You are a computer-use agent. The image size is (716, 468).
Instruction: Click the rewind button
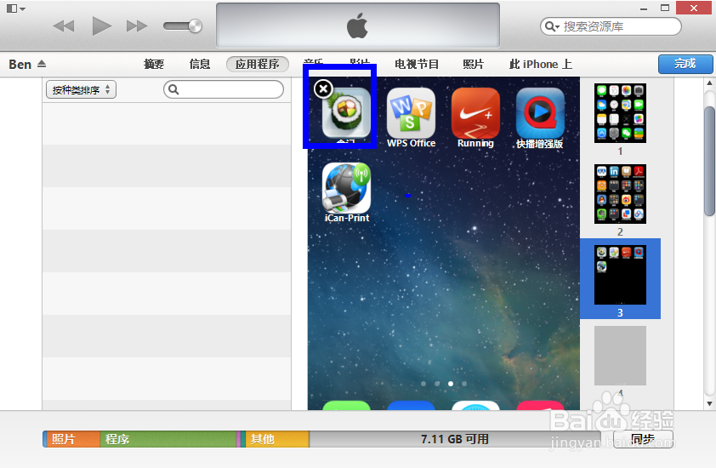click(x=64, y=26)
